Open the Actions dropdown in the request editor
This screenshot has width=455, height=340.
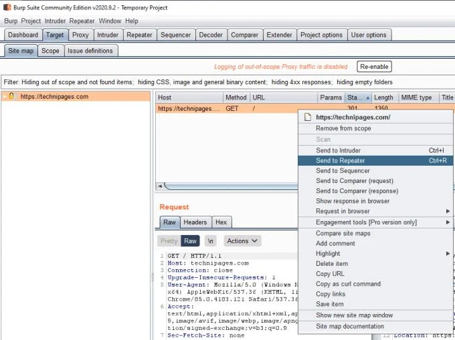242,241
